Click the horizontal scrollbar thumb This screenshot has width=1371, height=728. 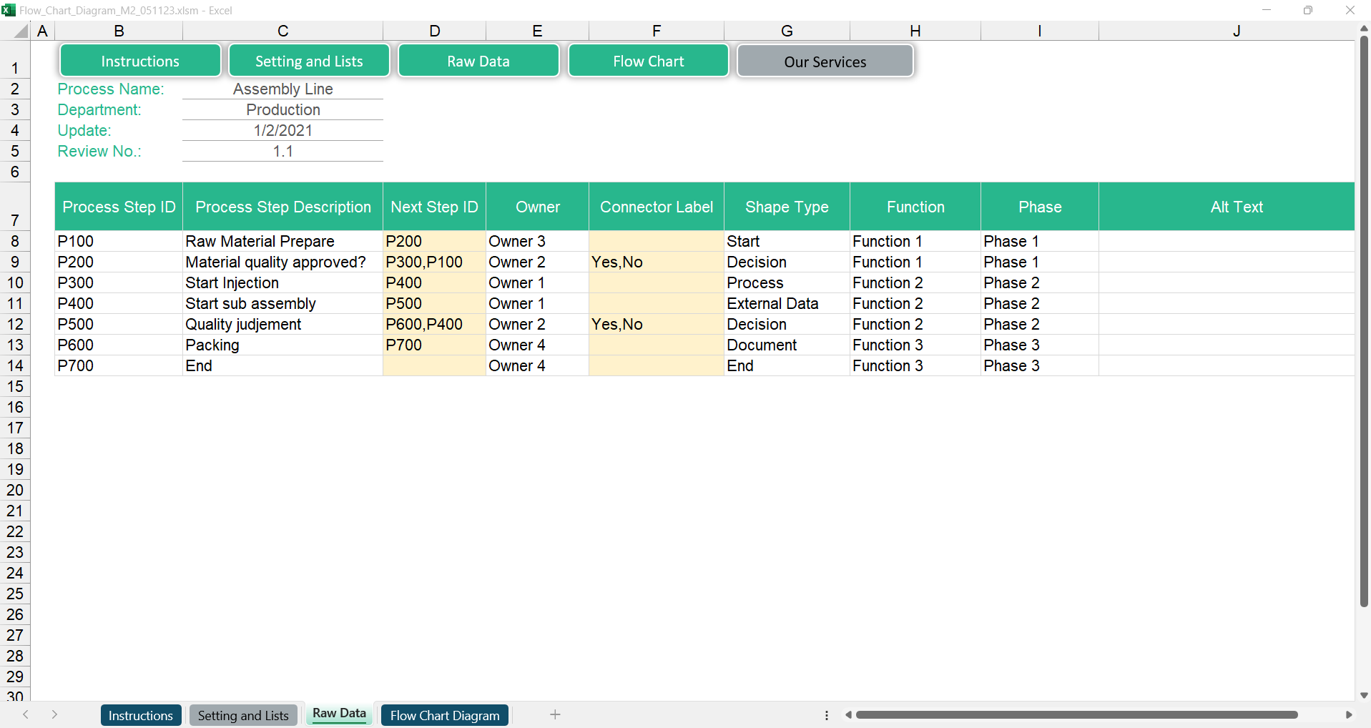pyautogui.click(x=1076, y=714)
